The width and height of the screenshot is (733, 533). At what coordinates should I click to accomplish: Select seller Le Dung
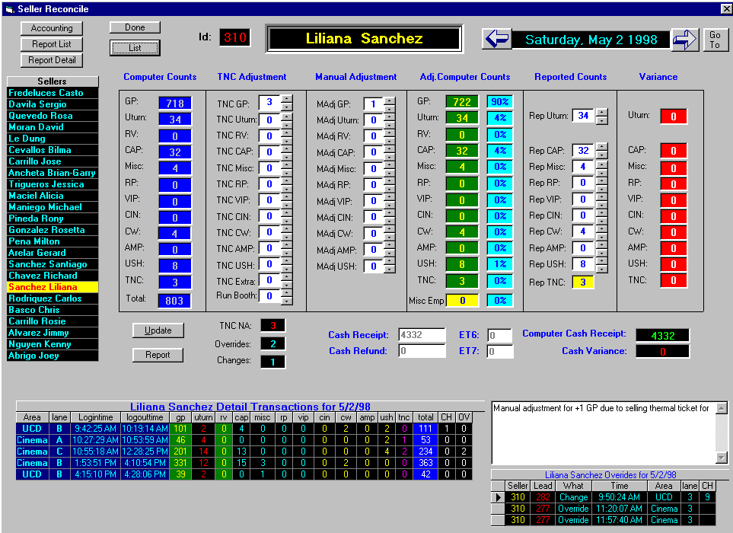click(53, 139)
